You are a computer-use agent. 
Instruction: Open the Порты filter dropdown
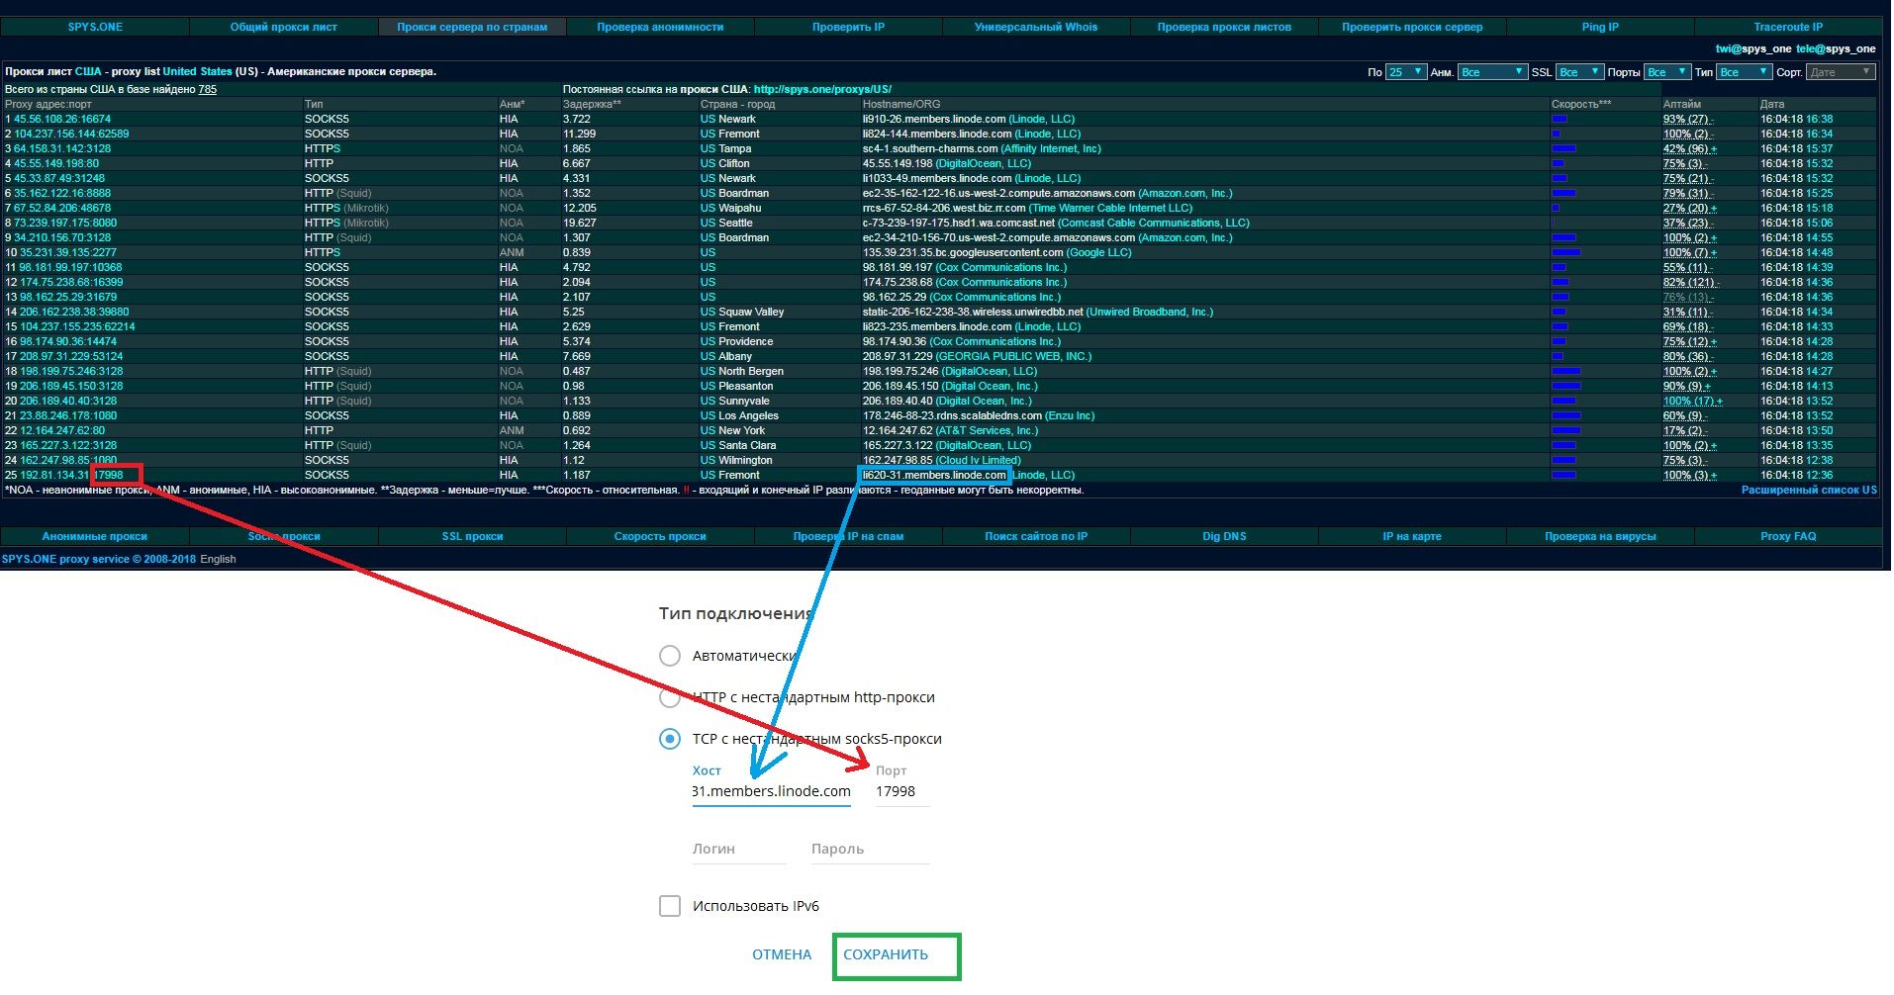[x=1667, y=72]
